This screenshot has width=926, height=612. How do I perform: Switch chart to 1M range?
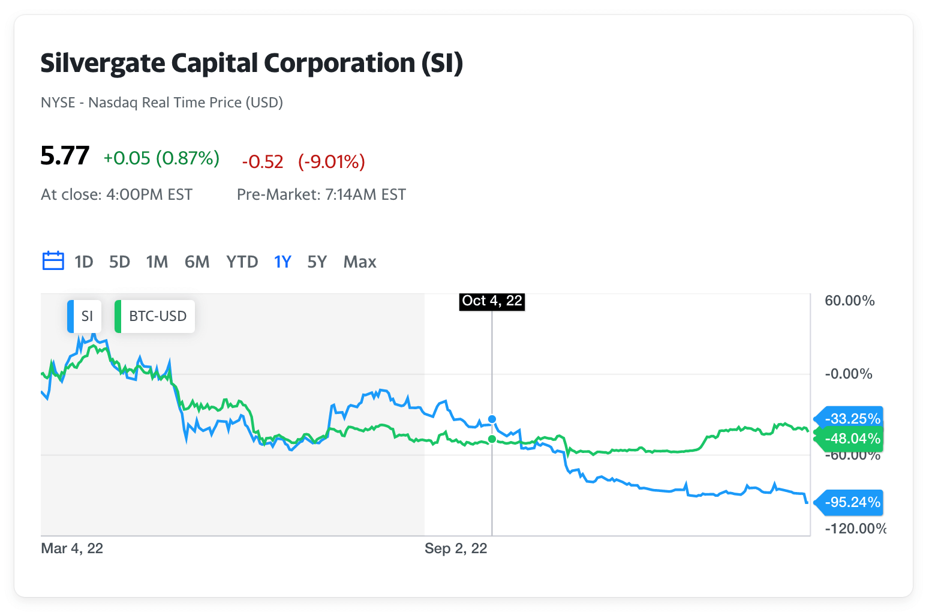(x=157, y=262)
